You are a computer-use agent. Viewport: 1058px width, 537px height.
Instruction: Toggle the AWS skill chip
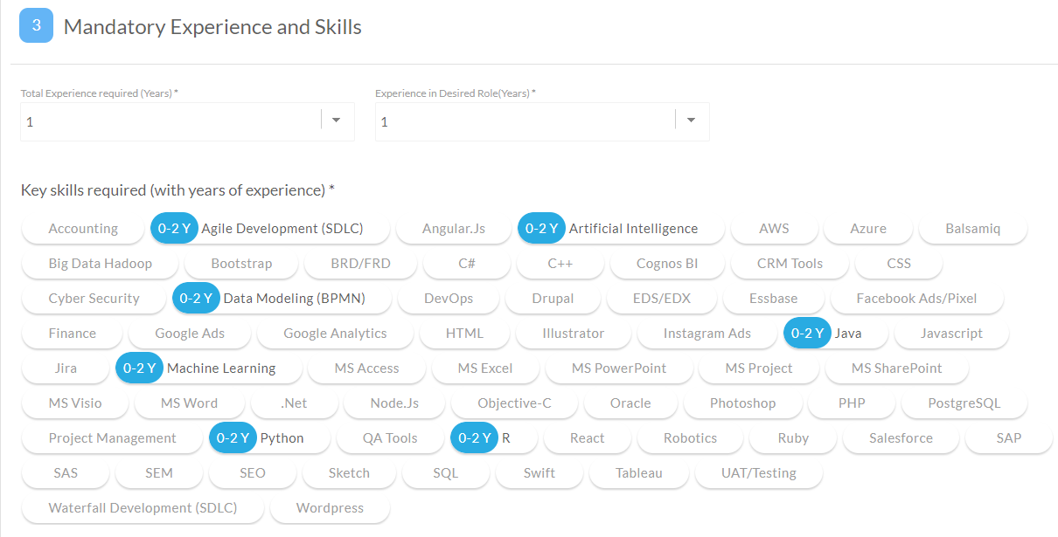(774, 229)
